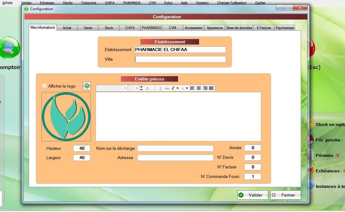Click the Echéances icon in main window
This screenshot has height=212, width=345.
pos(311,171)
